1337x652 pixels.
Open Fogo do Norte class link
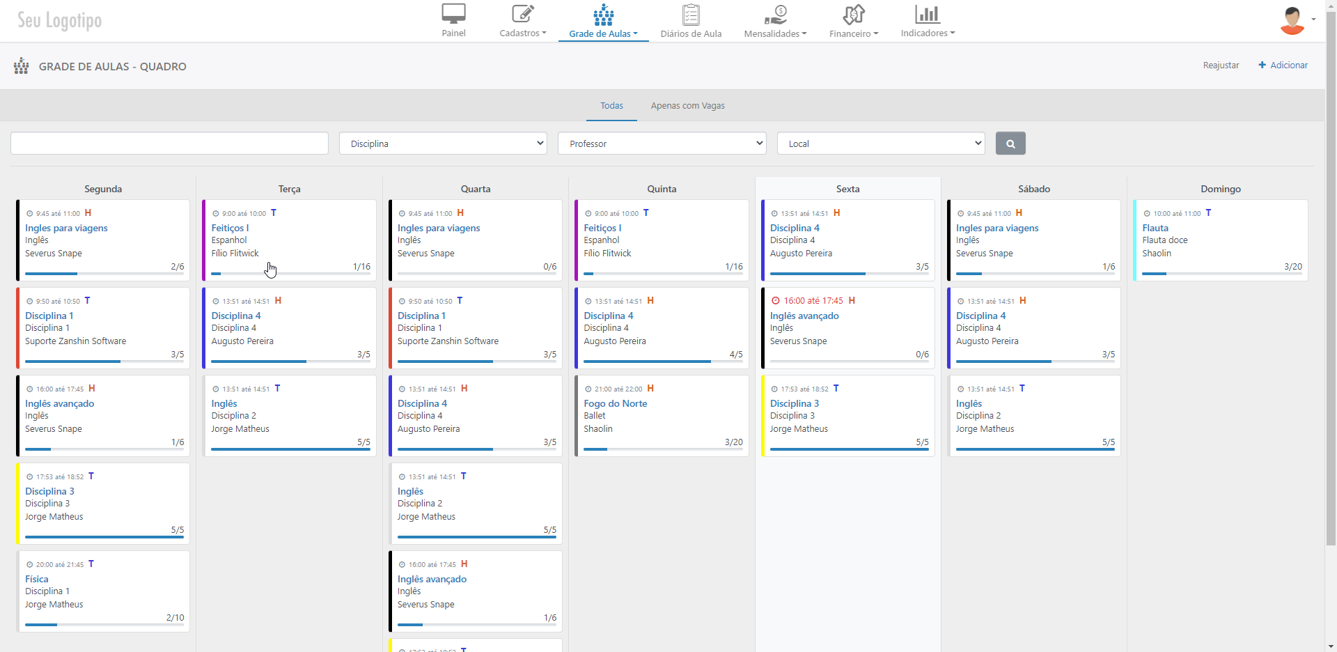click(615, 403)
